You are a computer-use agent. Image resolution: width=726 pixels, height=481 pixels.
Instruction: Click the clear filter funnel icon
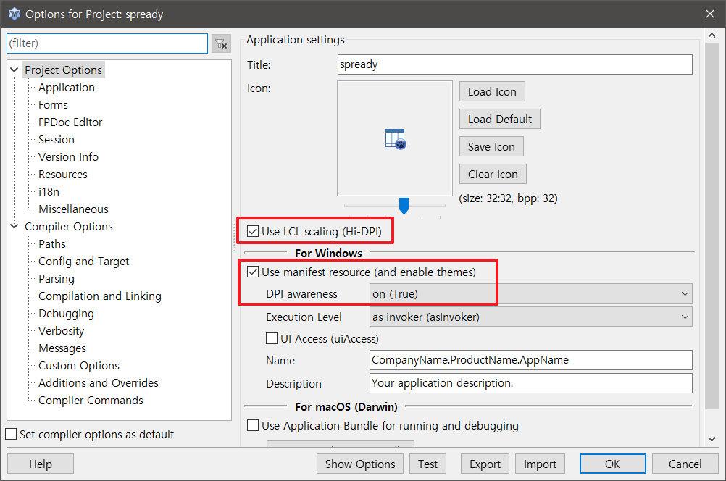click(x=221, y=44)
